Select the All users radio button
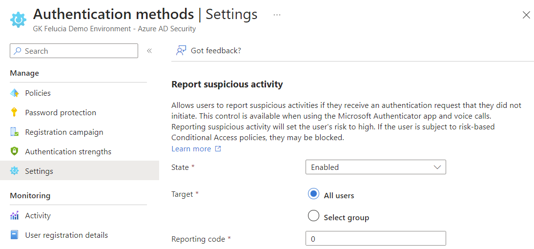 [x=313, y=194]
